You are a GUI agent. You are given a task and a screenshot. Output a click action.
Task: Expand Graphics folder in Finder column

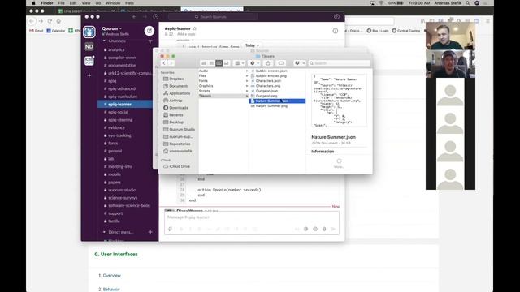point(247,86)
